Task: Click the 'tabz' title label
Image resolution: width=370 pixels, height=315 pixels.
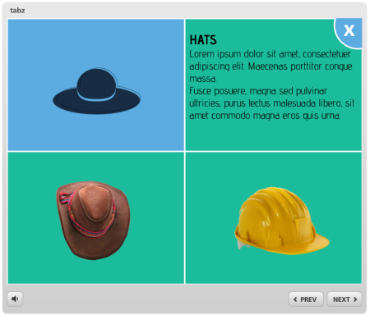Action: click(x=17, y=11)
